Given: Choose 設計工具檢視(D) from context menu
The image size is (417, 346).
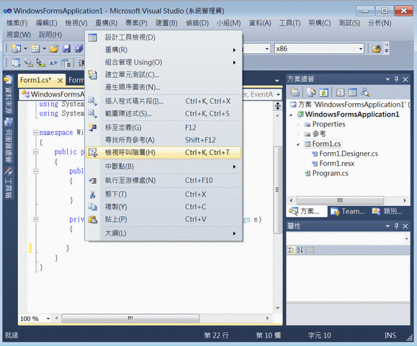Looking at the screenshot, I should [163, 37].
